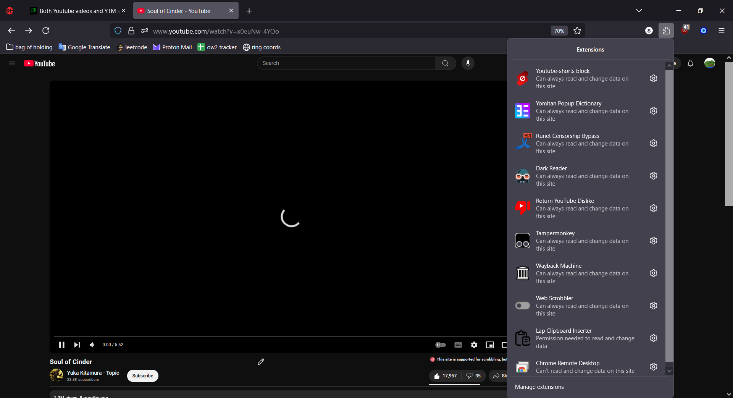Screen dimensions: 733x398
Task: Click the Return YouTube Dislike extension icon
Action: (522, 208)
